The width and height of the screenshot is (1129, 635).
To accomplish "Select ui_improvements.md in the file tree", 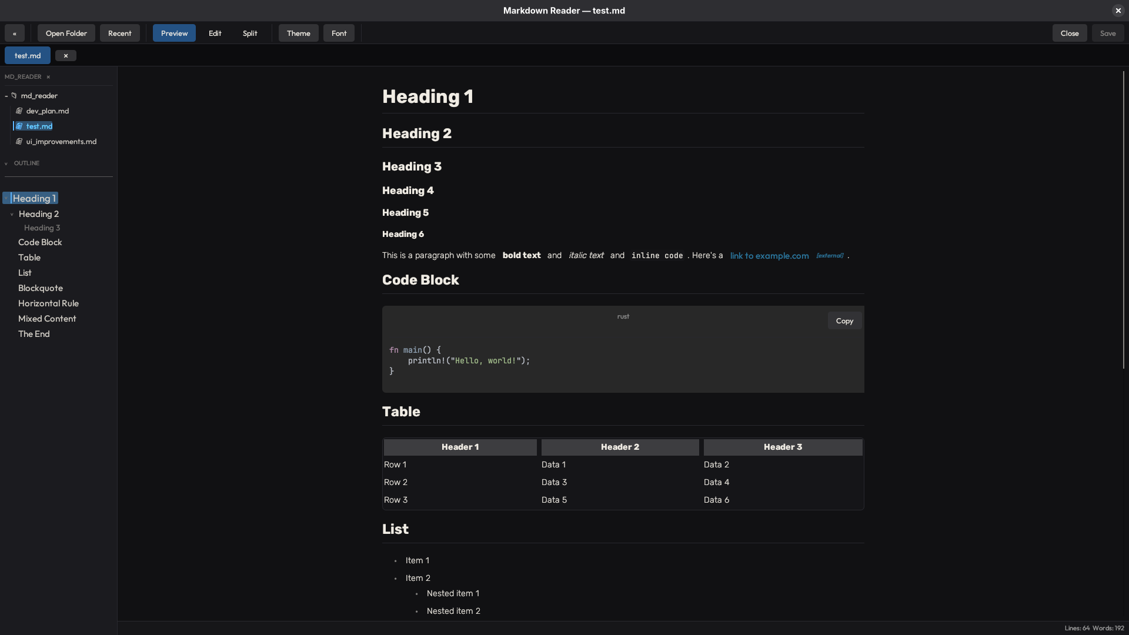I will (62, 141).
